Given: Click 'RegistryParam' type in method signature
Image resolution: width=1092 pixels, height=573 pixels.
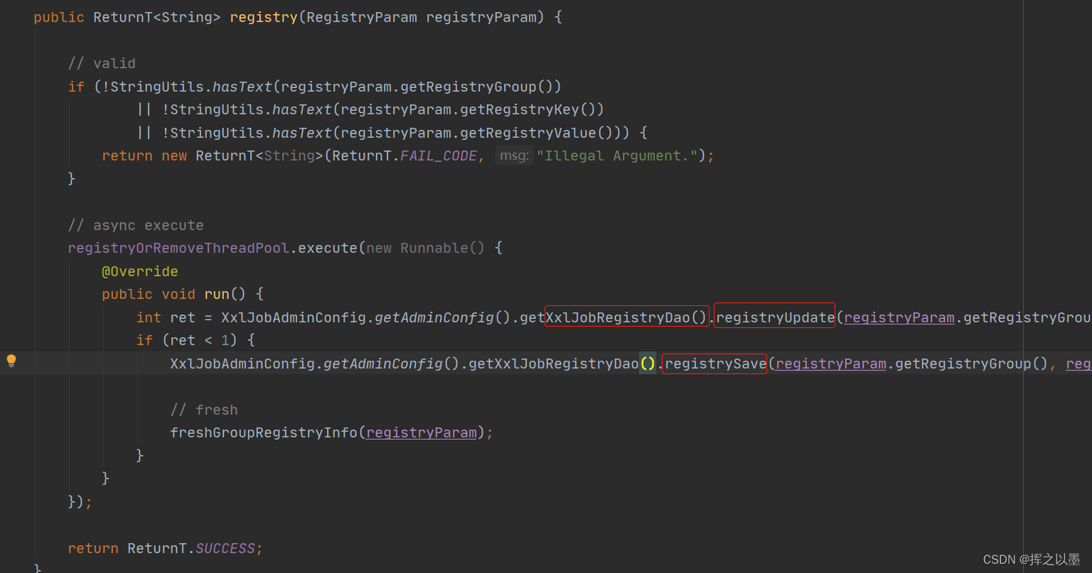Looking at the screenshot, I should 362,17.
